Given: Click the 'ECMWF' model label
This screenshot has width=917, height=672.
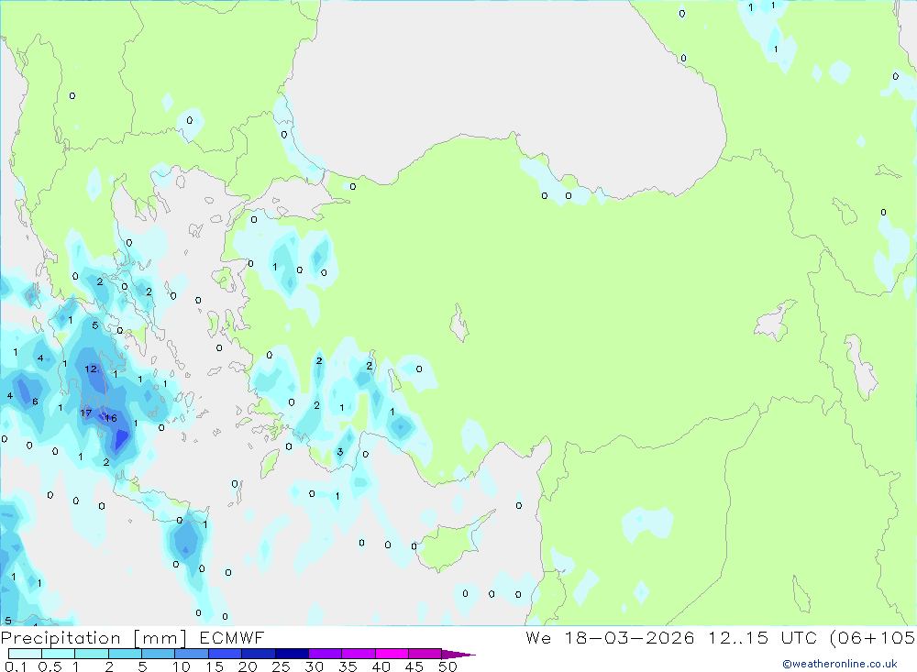Looking at the screenshot, I should click(232, 638).
